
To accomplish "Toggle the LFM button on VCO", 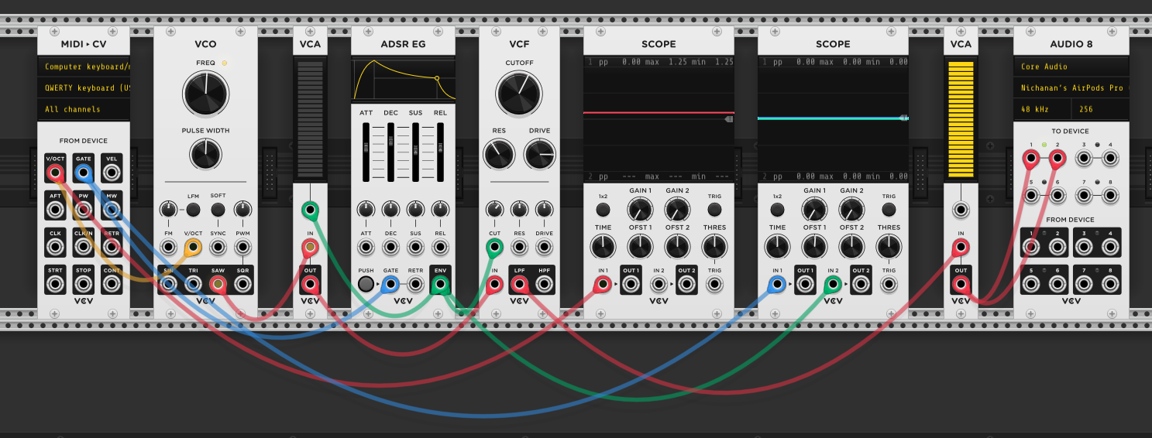I will tap(193, 210).
